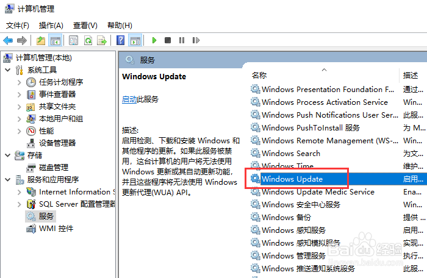The width and height of the screenshot is (427, 278).
Task: Toggle the Show/Hide action pane icon
Action: coord(135,41)
